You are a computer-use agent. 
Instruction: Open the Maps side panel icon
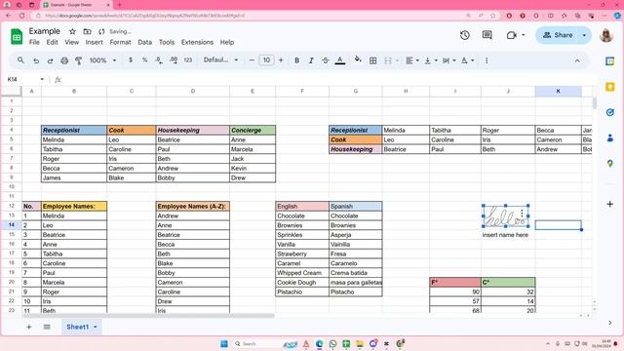click(609, 164)
